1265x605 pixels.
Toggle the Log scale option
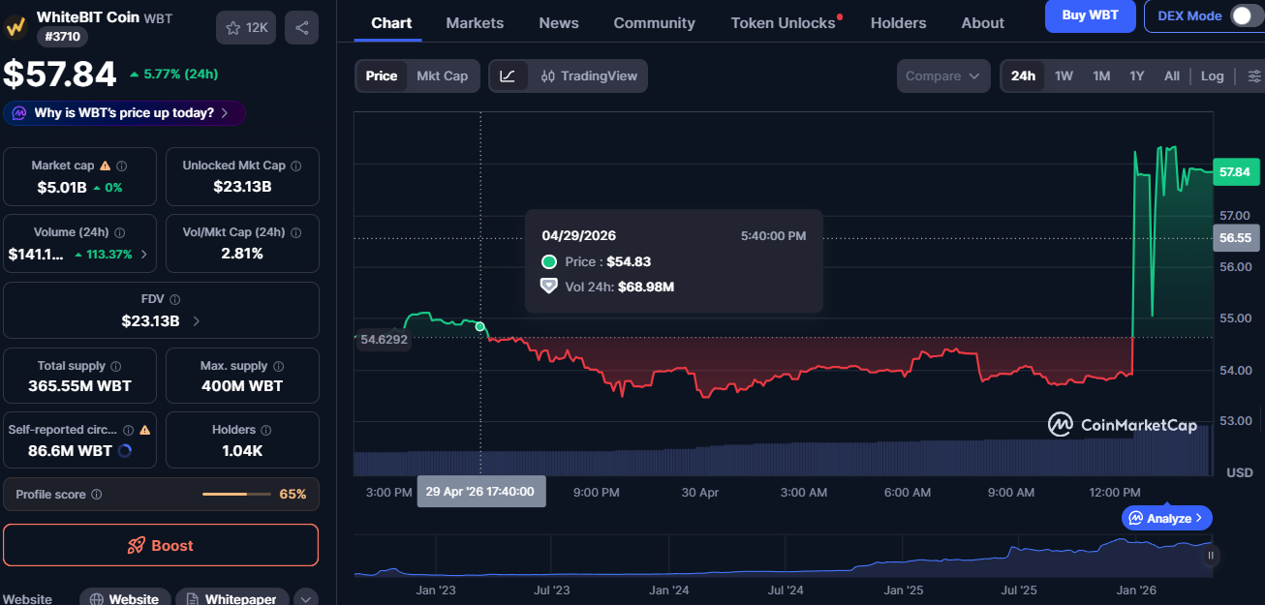click(x=1212, y=76)
